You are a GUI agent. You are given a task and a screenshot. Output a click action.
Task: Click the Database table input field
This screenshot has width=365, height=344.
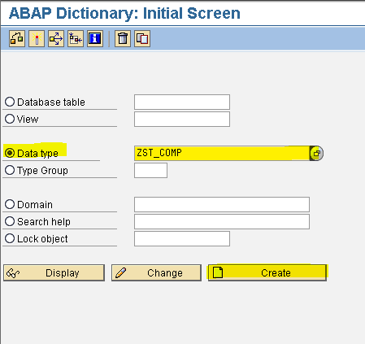(182, 102)
